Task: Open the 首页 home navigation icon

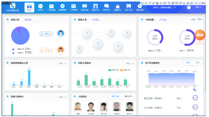Action: [29, 8]
